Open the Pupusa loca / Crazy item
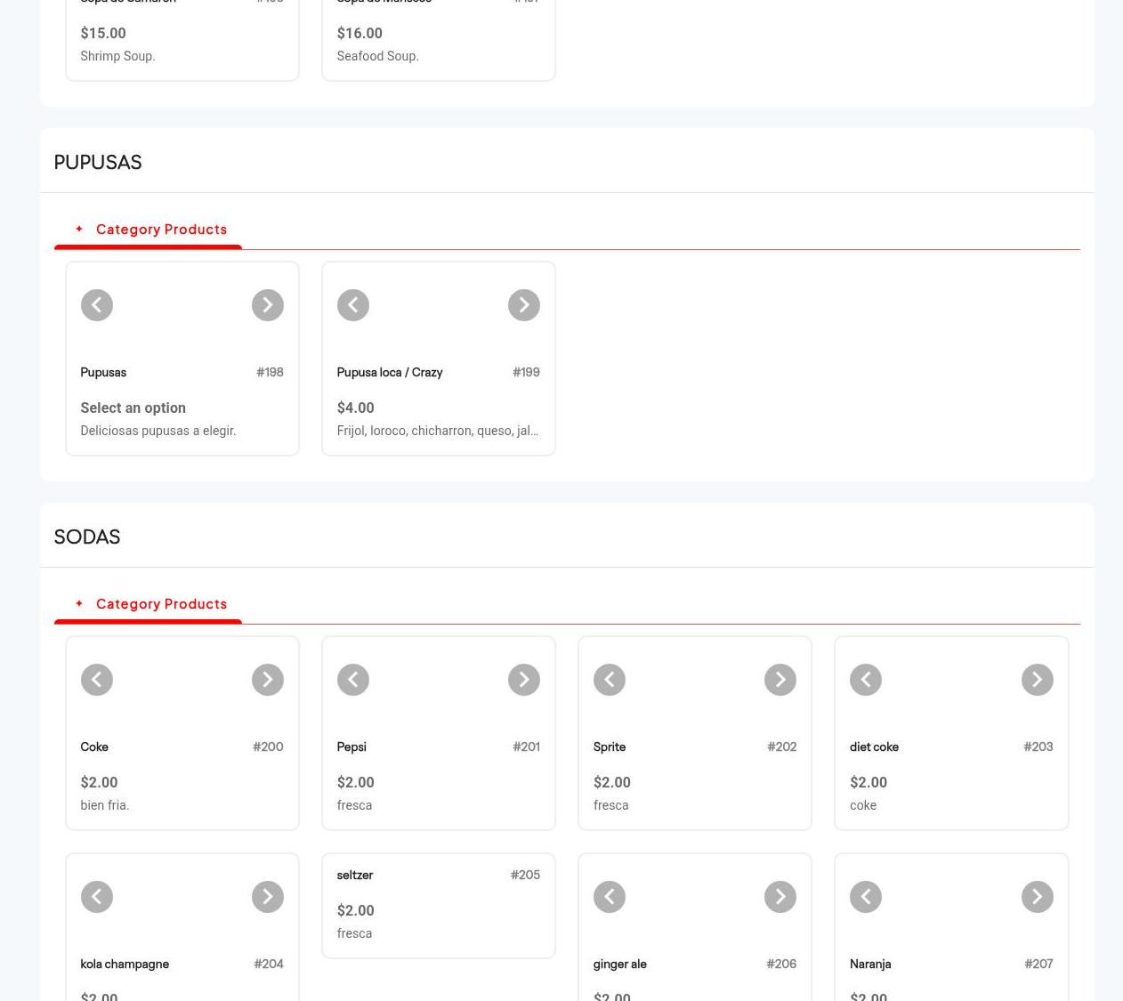The width and height of the screenshot is (1123, 1001). pos(389,372)
